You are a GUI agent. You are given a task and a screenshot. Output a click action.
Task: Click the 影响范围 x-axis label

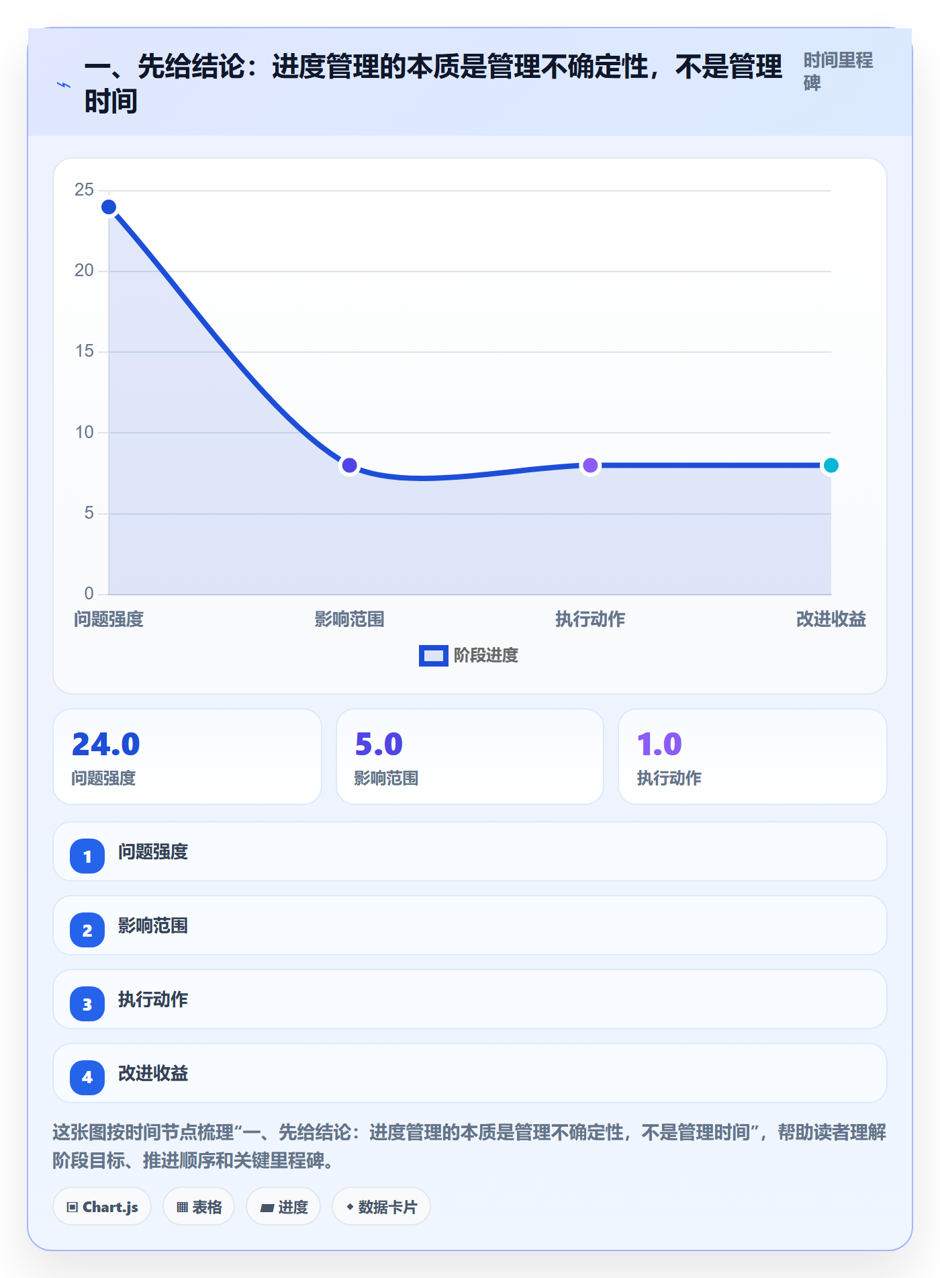[349, 620]
